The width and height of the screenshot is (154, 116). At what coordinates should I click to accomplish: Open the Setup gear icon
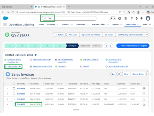tap(137, 18)
